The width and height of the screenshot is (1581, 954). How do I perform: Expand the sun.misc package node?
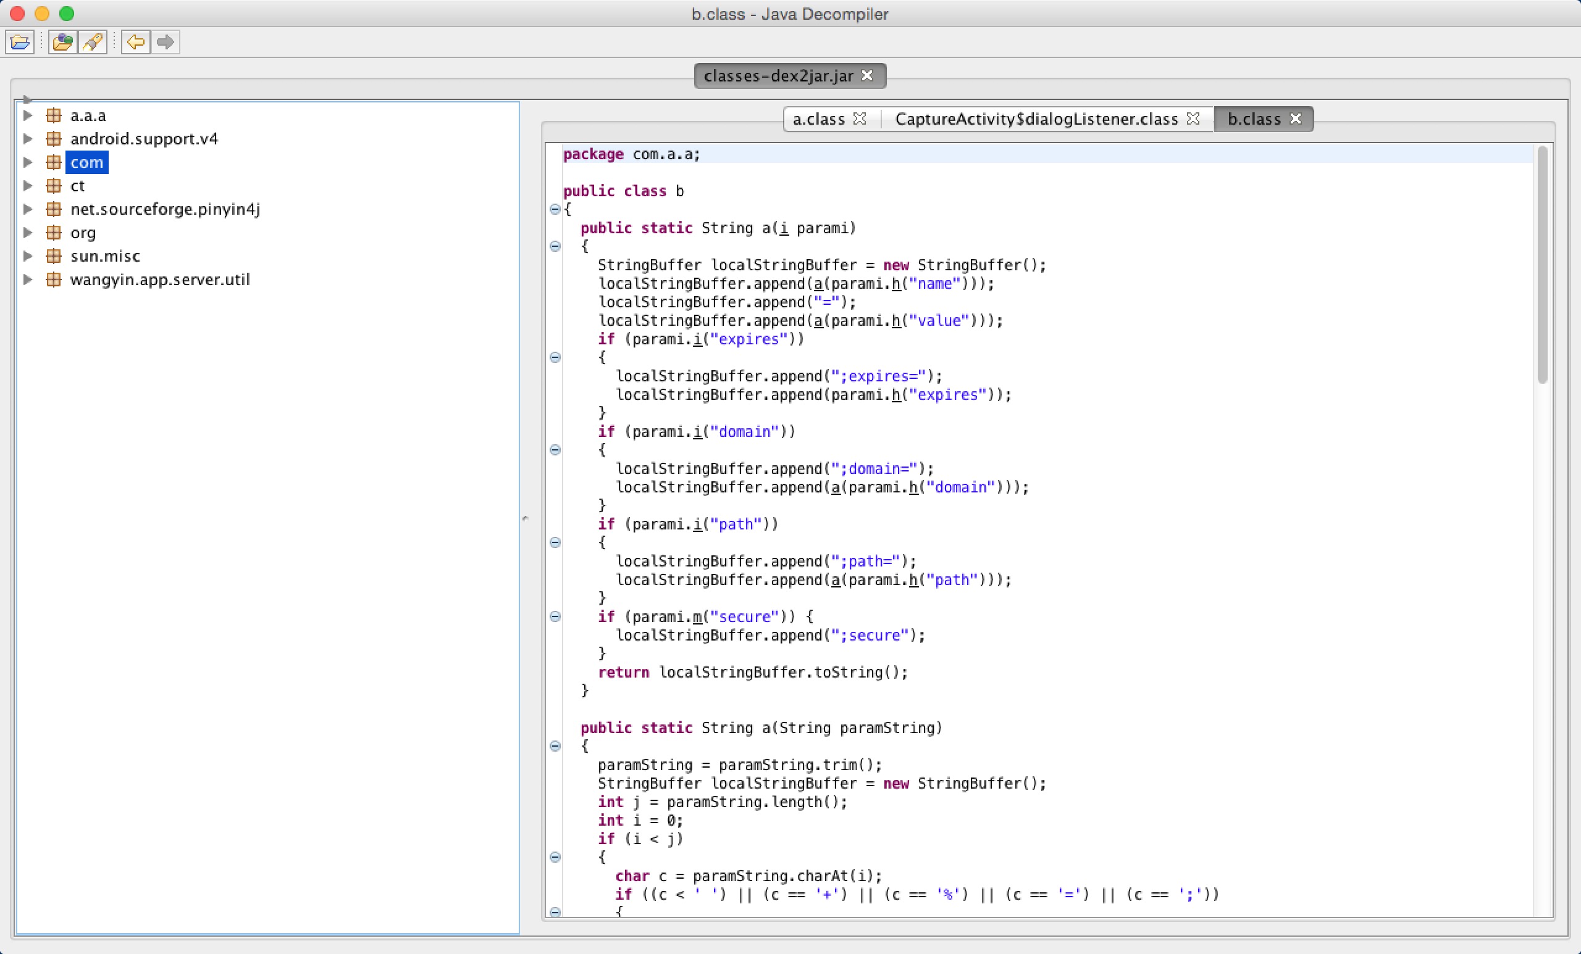28,256
